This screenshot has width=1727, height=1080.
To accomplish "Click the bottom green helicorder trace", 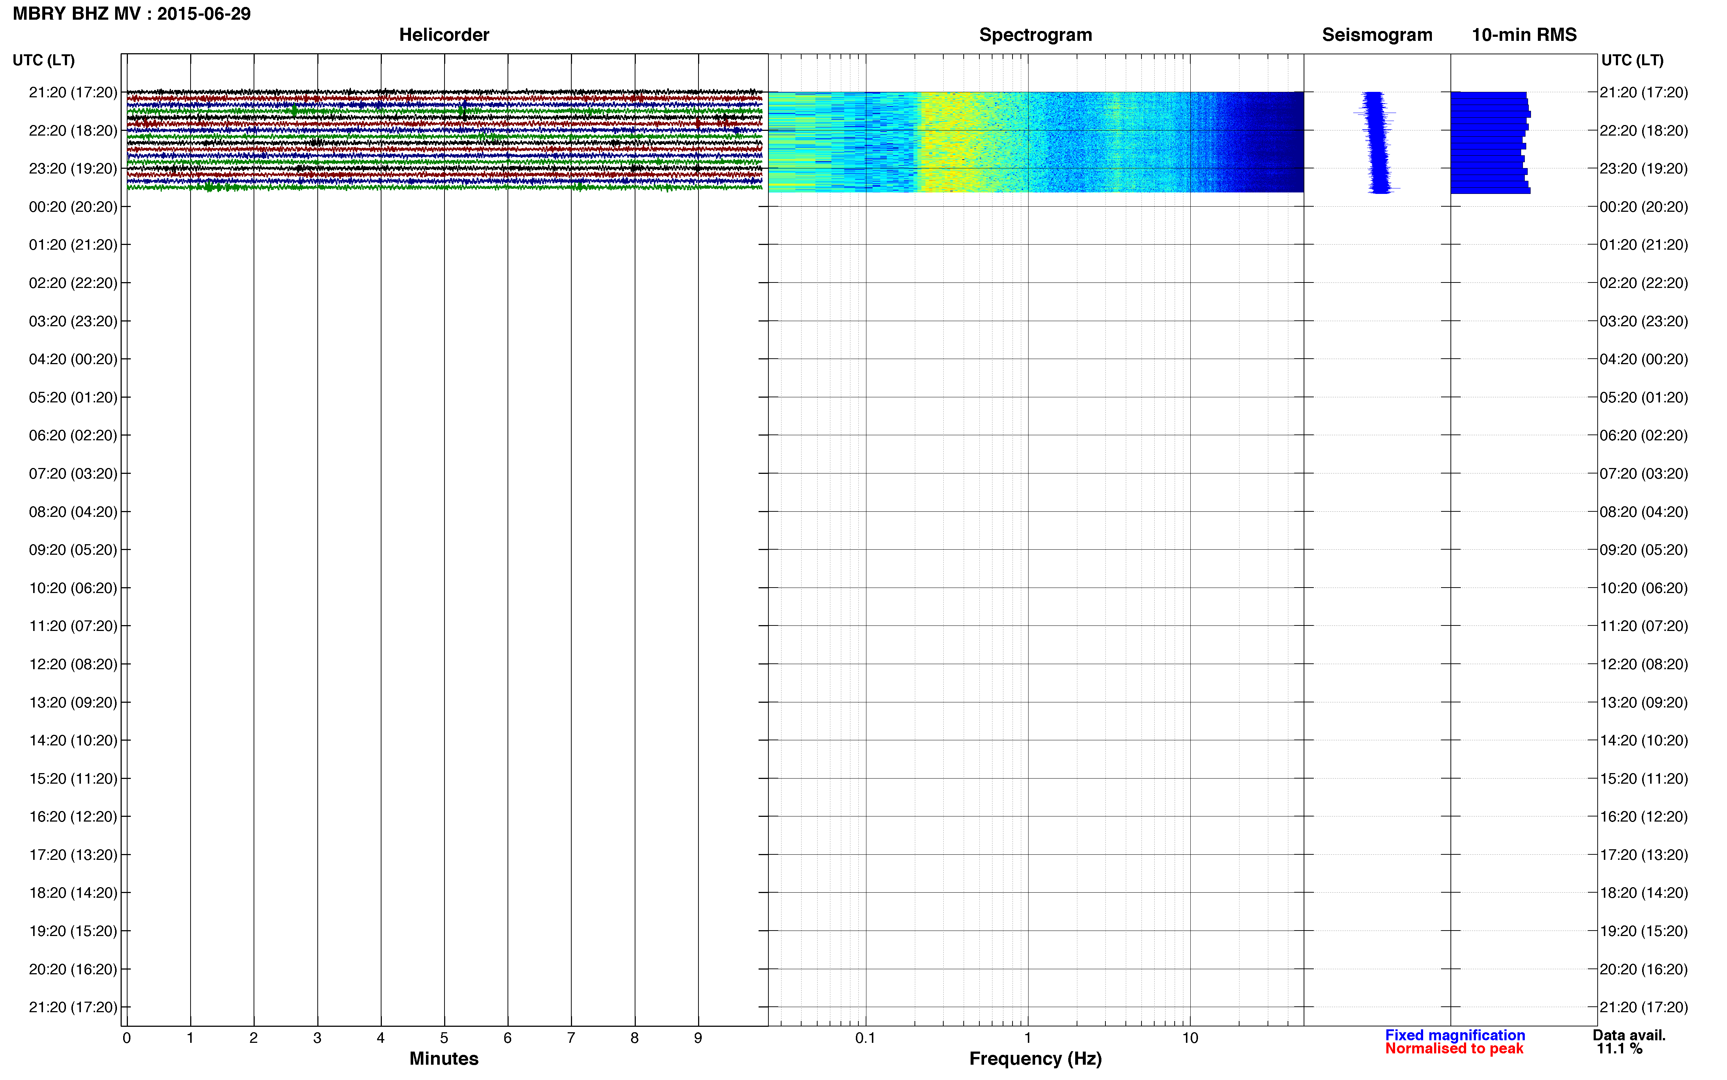I will click(444, 187).
